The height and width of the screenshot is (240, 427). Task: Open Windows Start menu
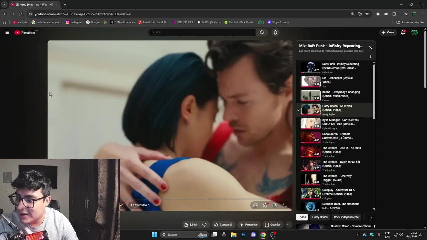point(154,235)
